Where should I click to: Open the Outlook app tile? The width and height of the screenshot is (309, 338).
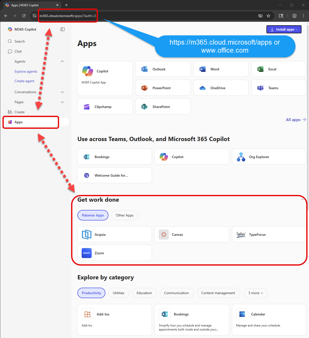click(x=163, y=69)
